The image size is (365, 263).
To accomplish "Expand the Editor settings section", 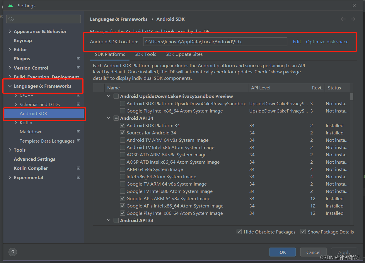I will [10, 49].
